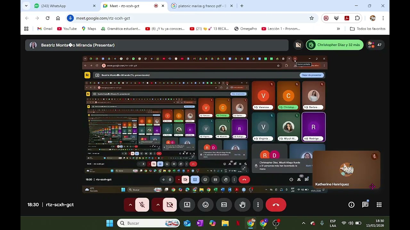Image resolution: width=410 pixels, height=230 pixels.
Task: Open the Chrome profile avatar
Action: [x=373, y=18]
